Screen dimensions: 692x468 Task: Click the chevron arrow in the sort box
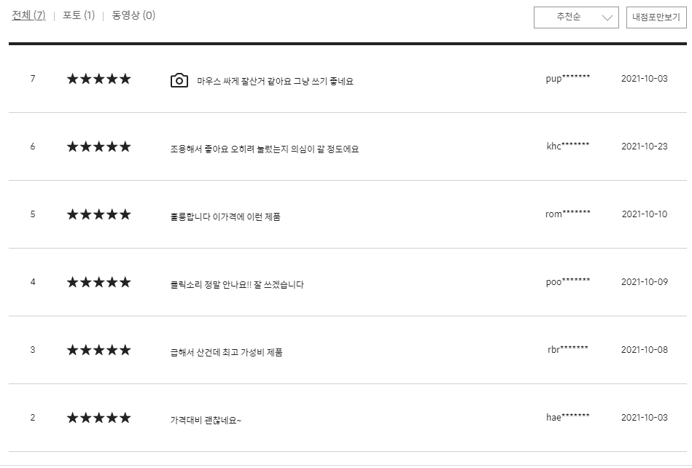point(607,17)
